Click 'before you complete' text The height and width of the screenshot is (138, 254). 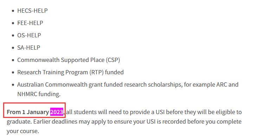pyautogui.click(x=214, y=121)
